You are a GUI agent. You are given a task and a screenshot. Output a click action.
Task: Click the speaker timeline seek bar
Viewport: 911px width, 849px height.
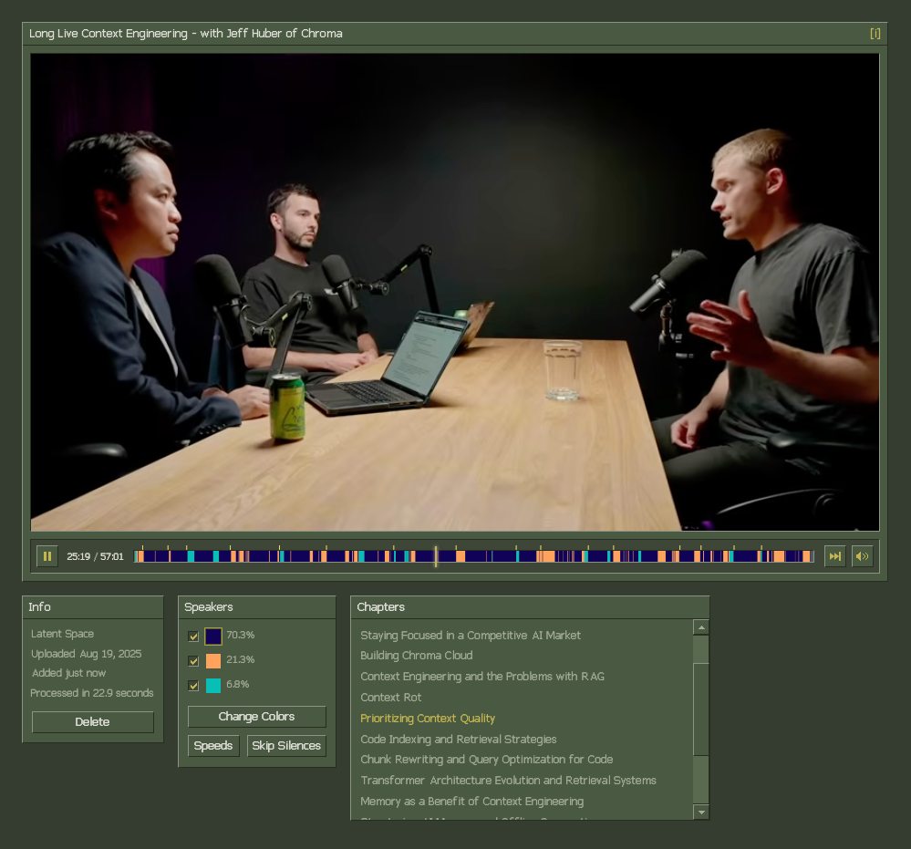pos(473,556)
